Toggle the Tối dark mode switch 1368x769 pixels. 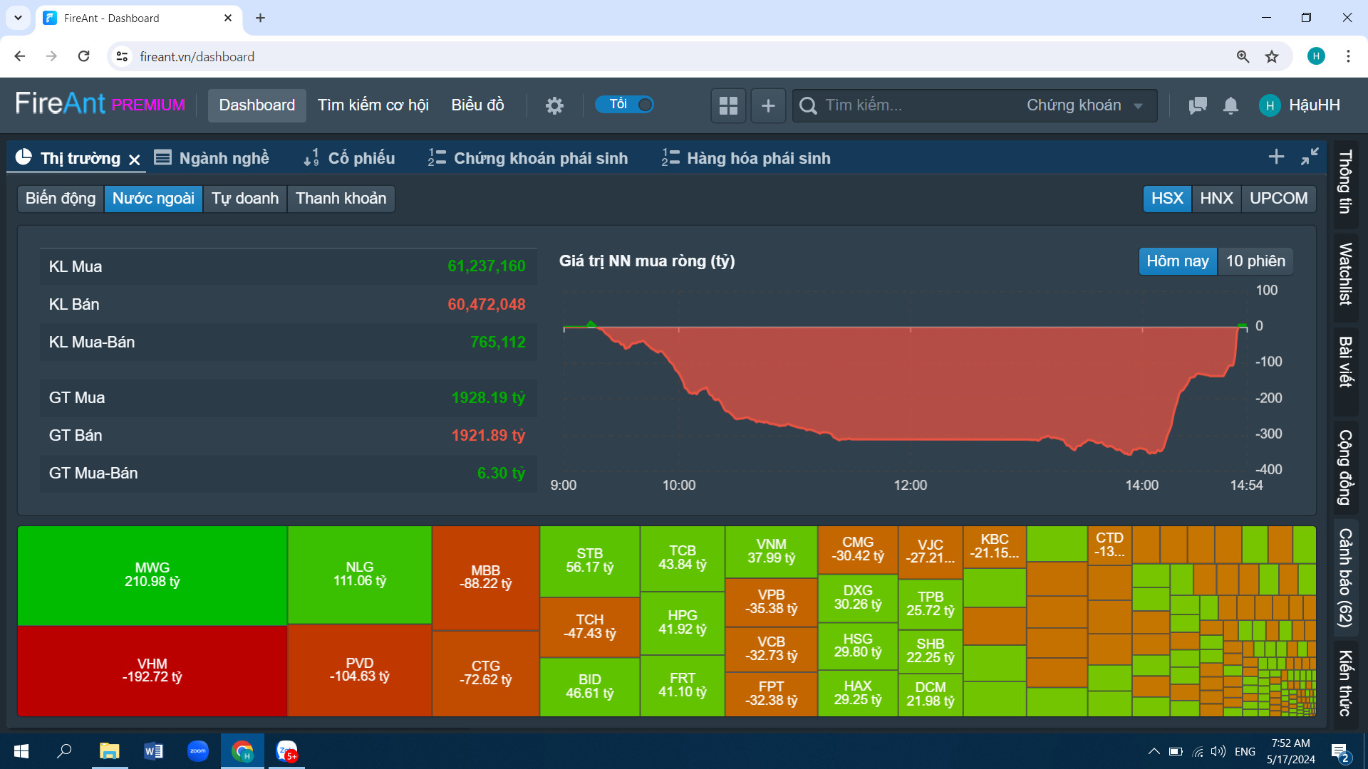coord(624,105)
